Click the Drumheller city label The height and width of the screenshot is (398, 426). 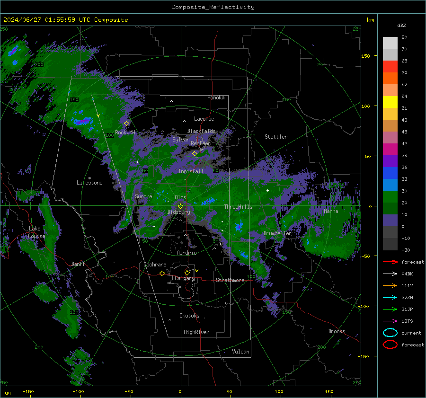(277, 233)
